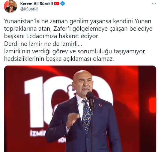Open the three-dot more options menu
Screen dimensions: 161x152
154,3
